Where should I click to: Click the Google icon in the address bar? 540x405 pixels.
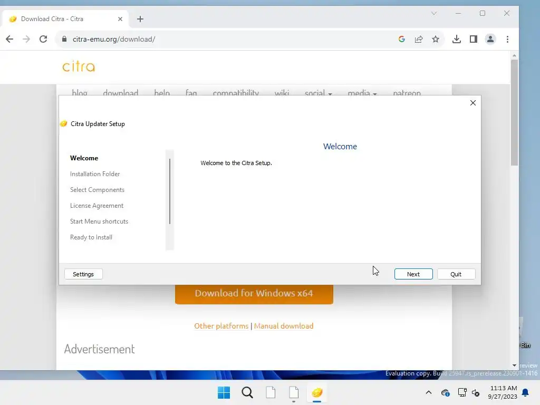point(401,39)
